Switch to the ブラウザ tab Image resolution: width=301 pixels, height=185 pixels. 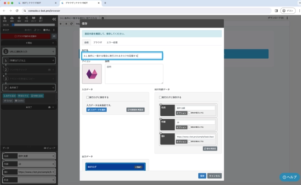[98, 42]
